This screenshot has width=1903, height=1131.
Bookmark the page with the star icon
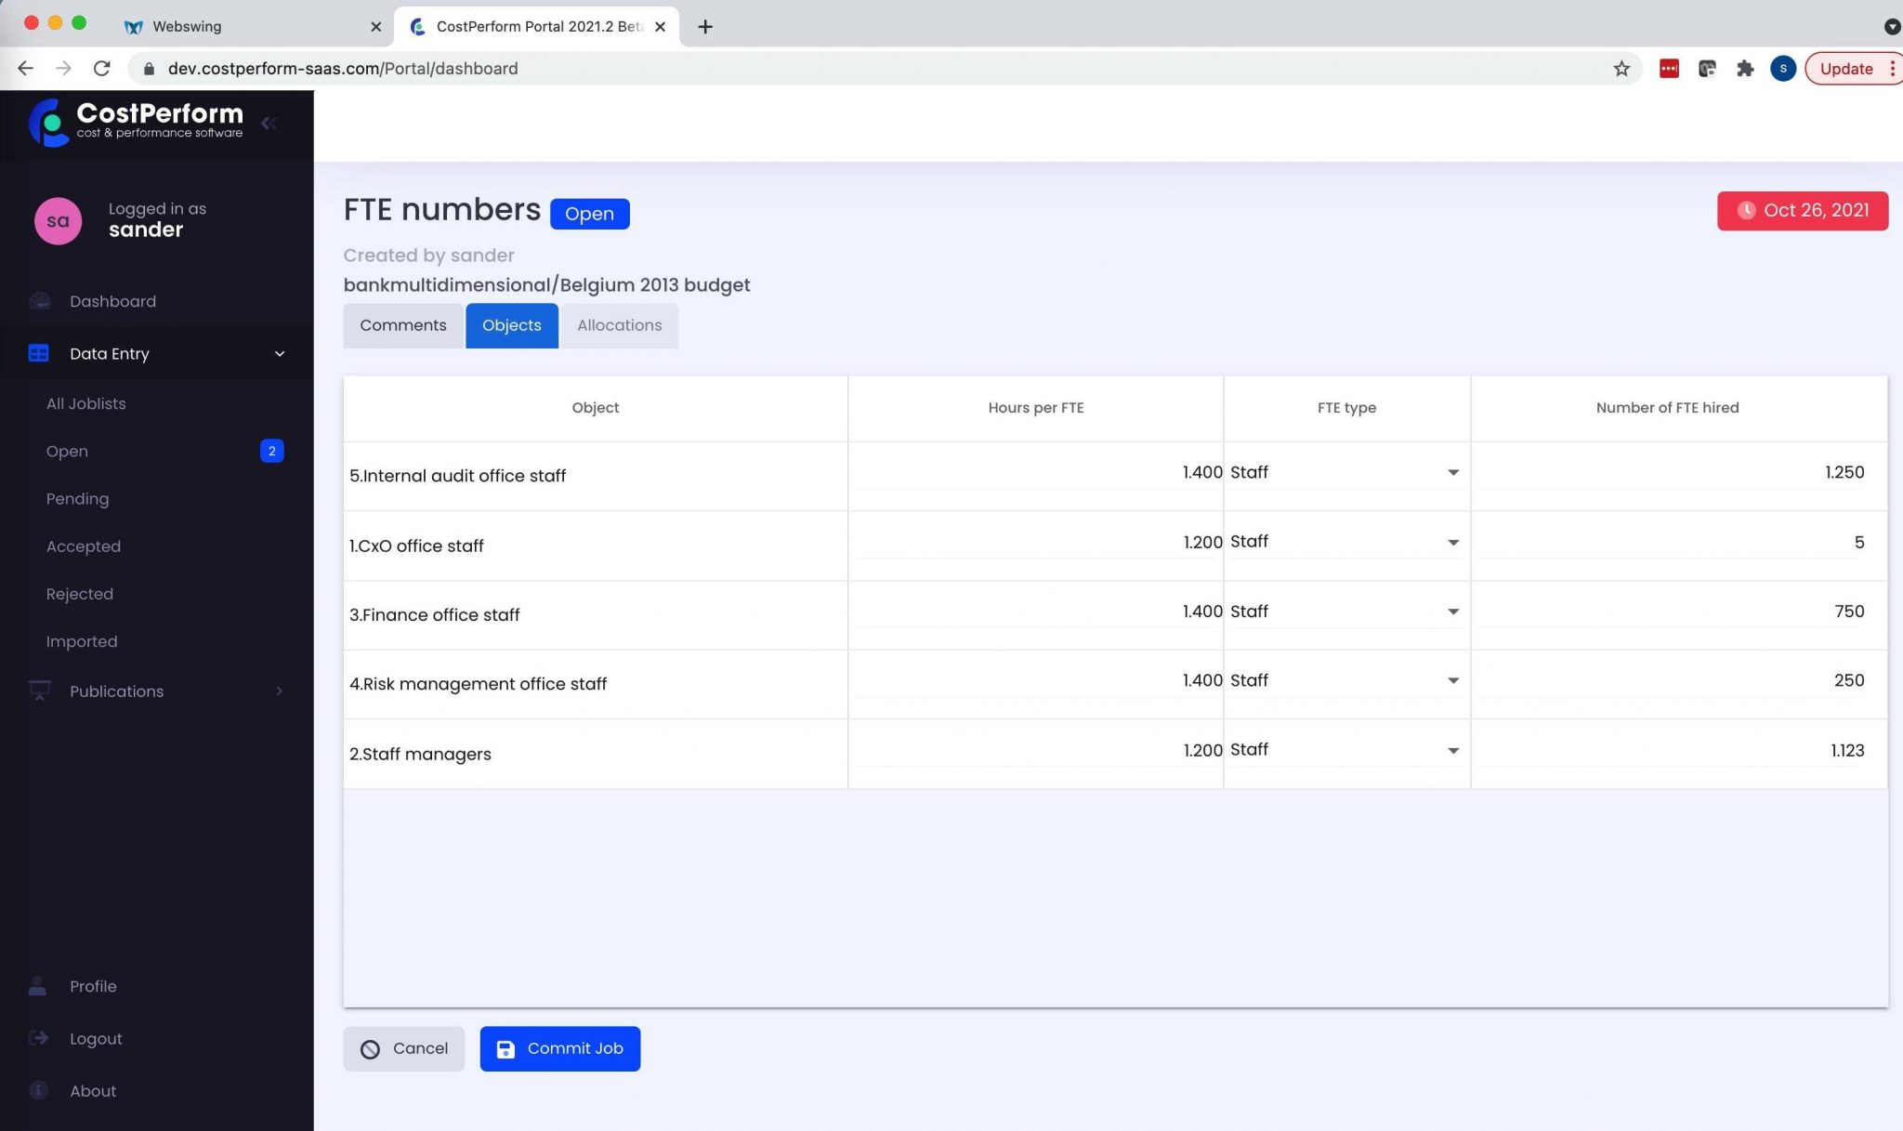click(x=1622, y=68)
